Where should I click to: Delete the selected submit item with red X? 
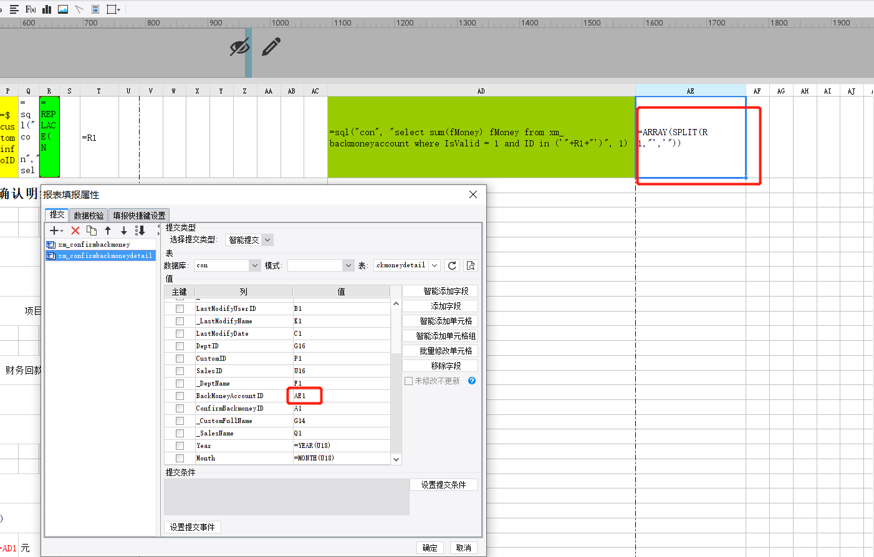pyautogui.click(x=75, y=231)
